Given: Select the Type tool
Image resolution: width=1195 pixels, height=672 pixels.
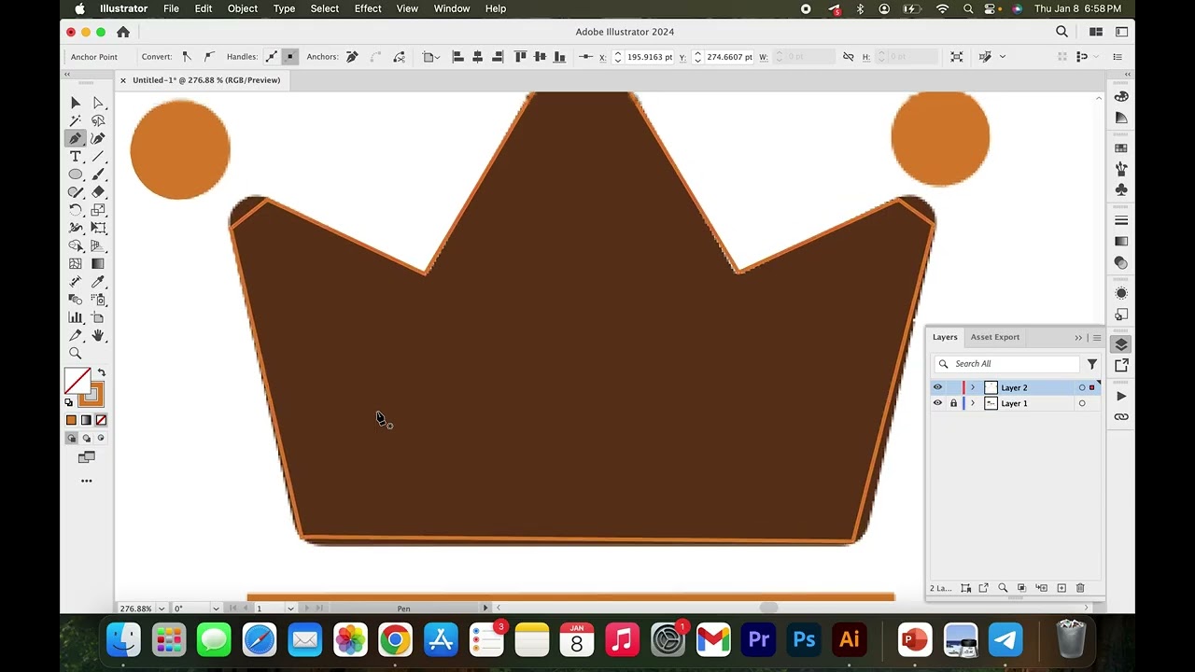Looking at the screenshot, I should 76,156.
